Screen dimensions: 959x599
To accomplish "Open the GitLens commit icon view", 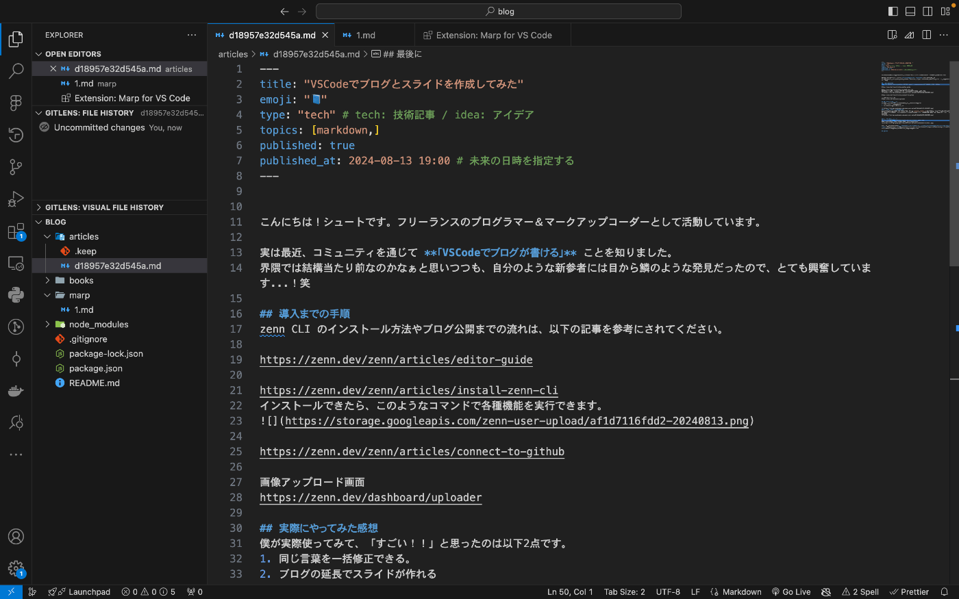I will [16, 359].
